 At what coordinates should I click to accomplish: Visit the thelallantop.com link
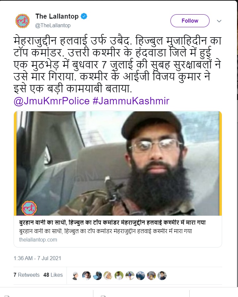pos(38,240)
